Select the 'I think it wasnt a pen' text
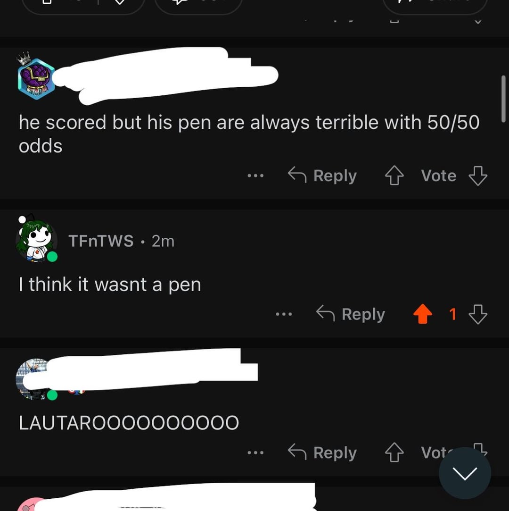The width and height of the screenshot is (509, 511). click(x=110, y=285)
